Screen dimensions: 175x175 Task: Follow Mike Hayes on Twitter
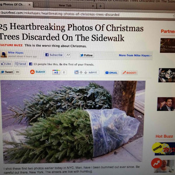pos(87,55)
